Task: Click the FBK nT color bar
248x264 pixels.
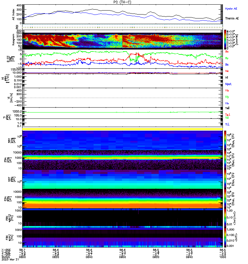Action: (225, 238)
